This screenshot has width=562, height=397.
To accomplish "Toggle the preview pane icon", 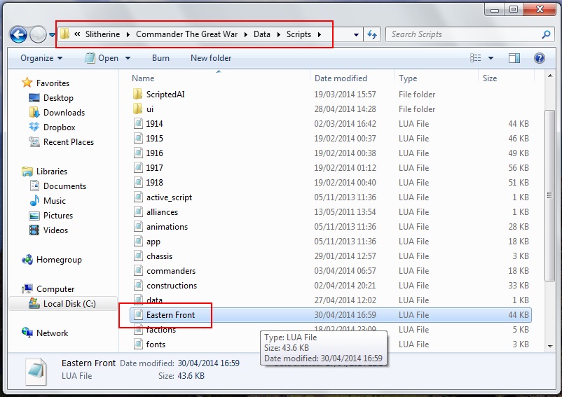I will click(514, 58).
